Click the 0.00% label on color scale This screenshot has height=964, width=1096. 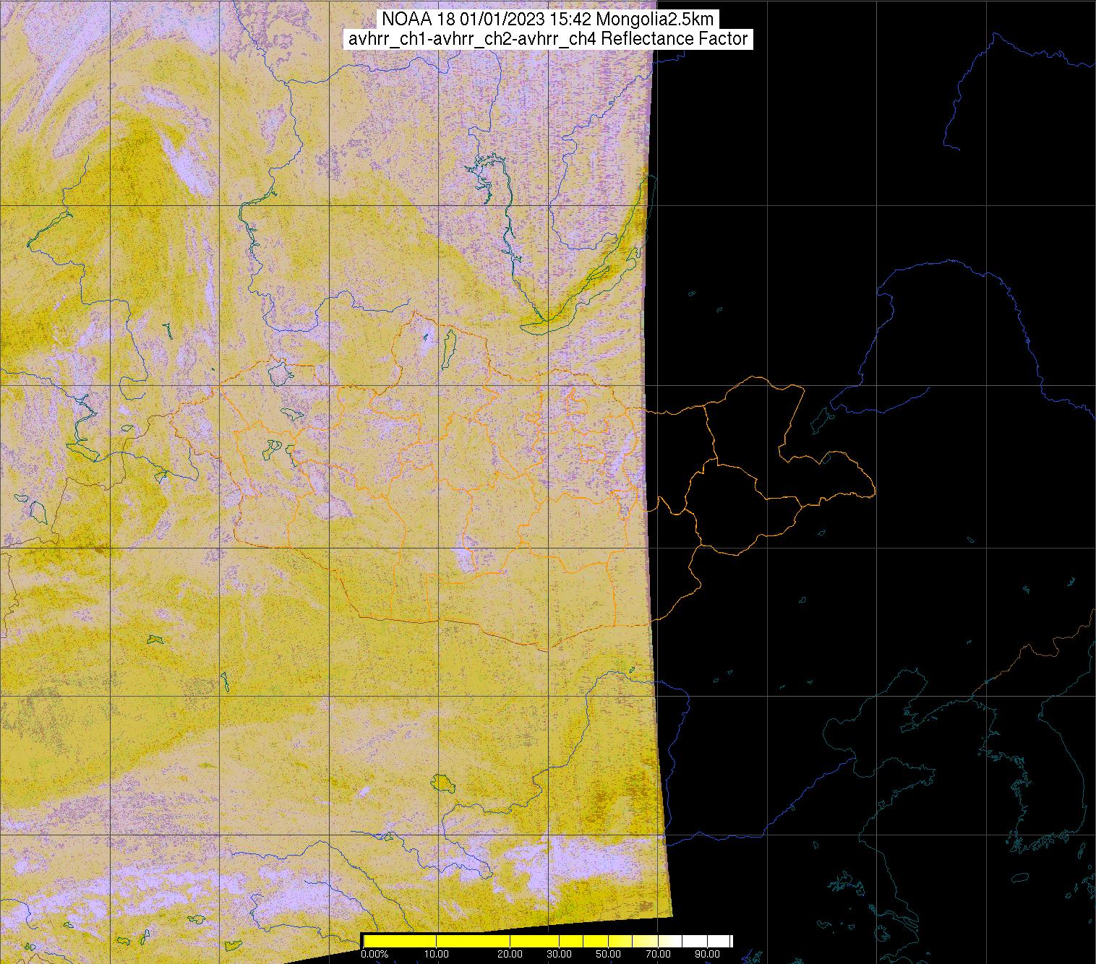tap(373, 955)
